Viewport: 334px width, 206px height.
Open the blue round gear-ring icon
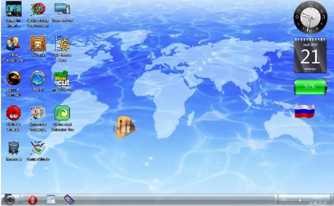pos(38,78)
